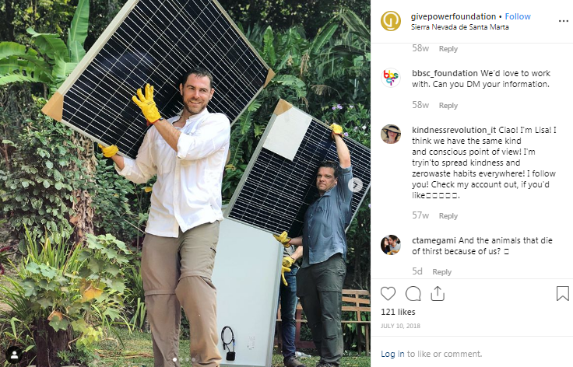Like the post with the heart icon
This screenshot has height=367, width=573.
click(x=388, y=294)
